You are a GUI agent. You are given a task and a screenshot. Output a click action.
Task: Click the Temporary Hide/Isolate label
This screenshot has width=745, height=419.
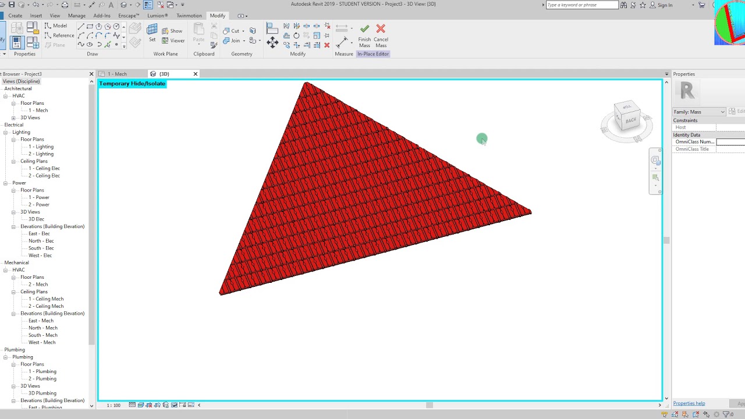(132, 84)
